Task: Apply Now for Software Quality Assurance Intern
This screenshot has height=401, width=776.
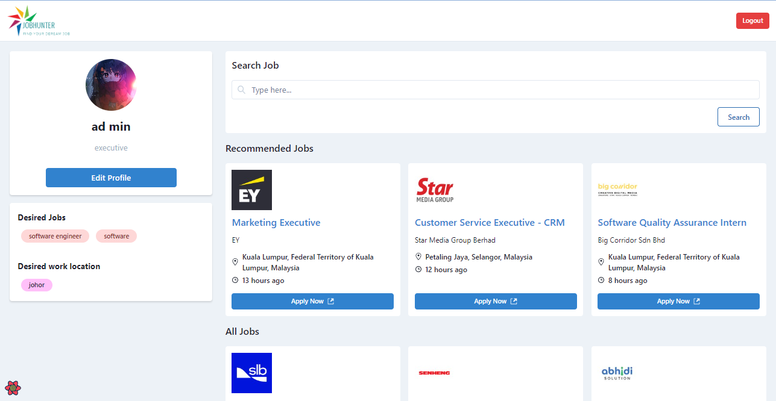Action: point(678,301)
